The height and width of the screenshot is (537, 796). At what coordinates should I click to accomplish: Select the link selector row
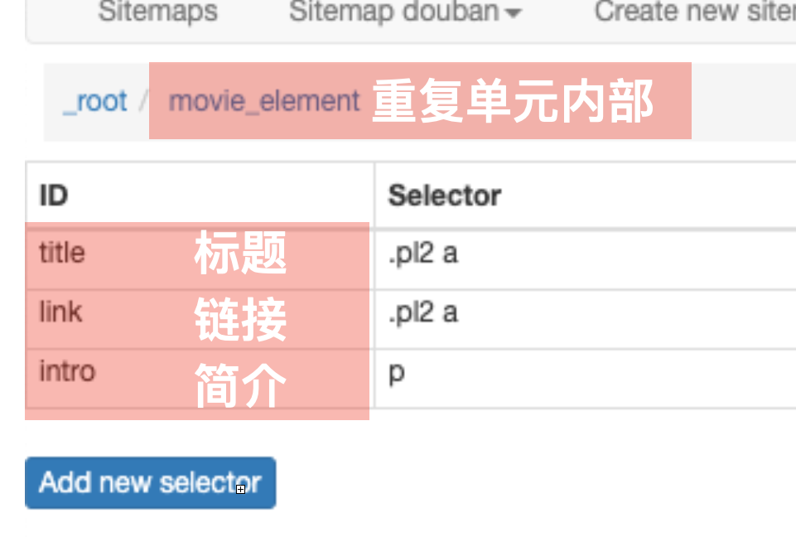60,312
